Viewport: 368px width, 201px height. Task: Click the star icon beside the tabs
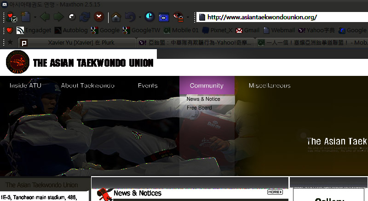(x=10, y=42)
